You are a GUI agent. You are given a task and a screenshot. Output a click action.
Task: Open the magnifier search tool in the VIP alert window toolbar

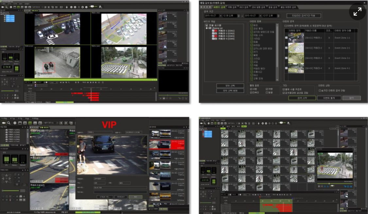coord(9,123)
